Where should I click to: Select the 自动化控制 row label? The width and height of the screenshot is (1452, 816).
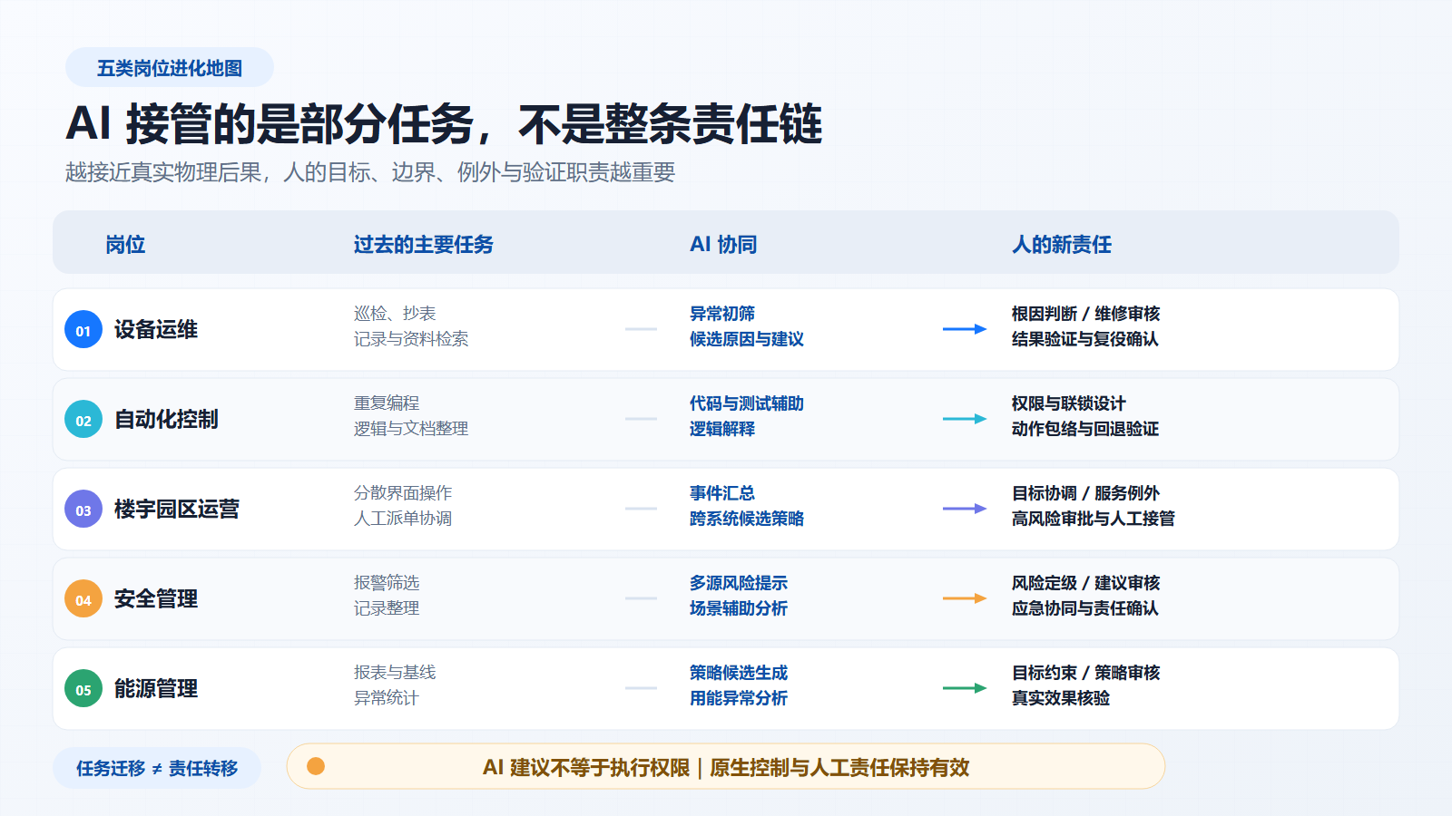tap(166, 419)
